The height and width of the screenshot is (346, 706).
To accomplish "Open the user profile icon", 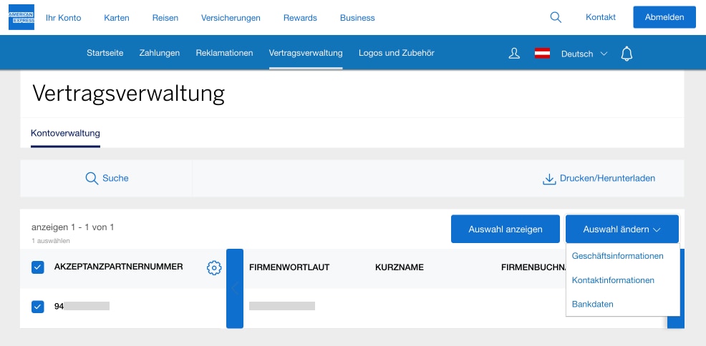I will [x=514, y=53].
